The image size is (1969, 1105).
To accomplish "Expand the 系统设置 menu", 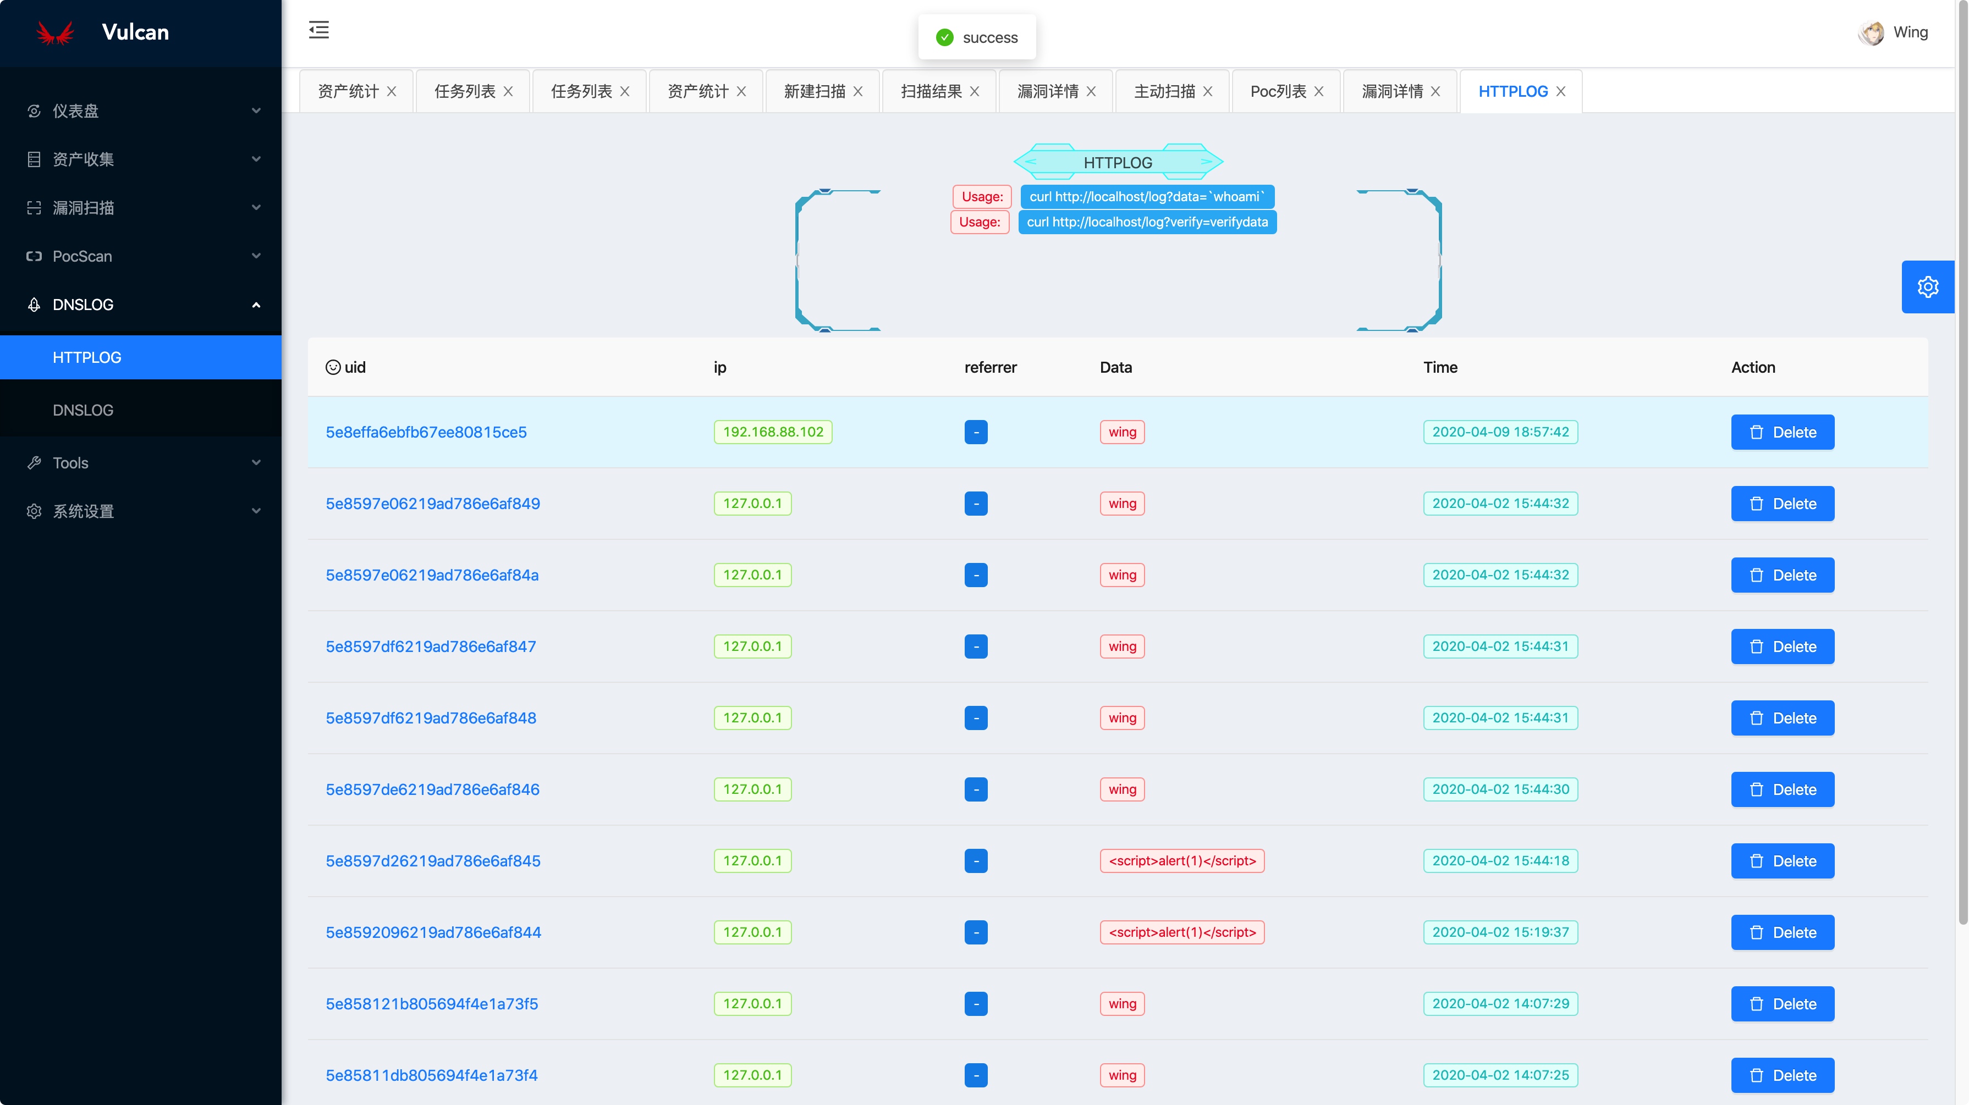I will tap(141, 511).
